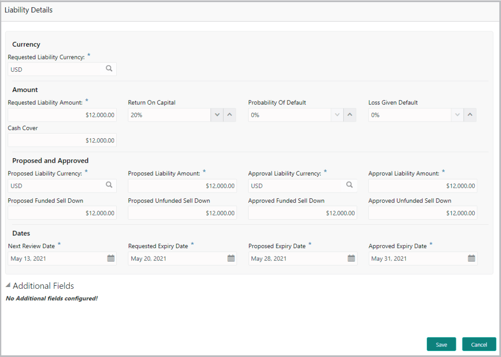The height and width of the screenshot is (357, 501).
Task: Select the 'Proposed and Approved' section heading
Action: pyautogui.click(x=50, y=161)
